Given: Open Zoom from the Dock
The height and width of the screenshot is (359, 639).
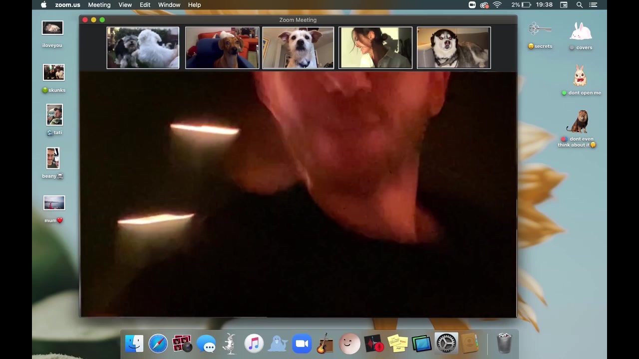Looking at the screenshot, I should [x=302, y=344].
